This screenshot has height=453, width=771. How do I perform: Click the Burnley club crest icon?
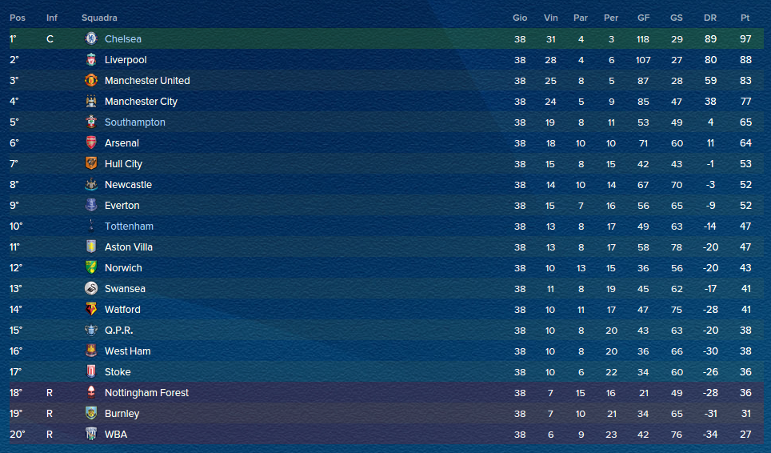click(x=91, y=413)
